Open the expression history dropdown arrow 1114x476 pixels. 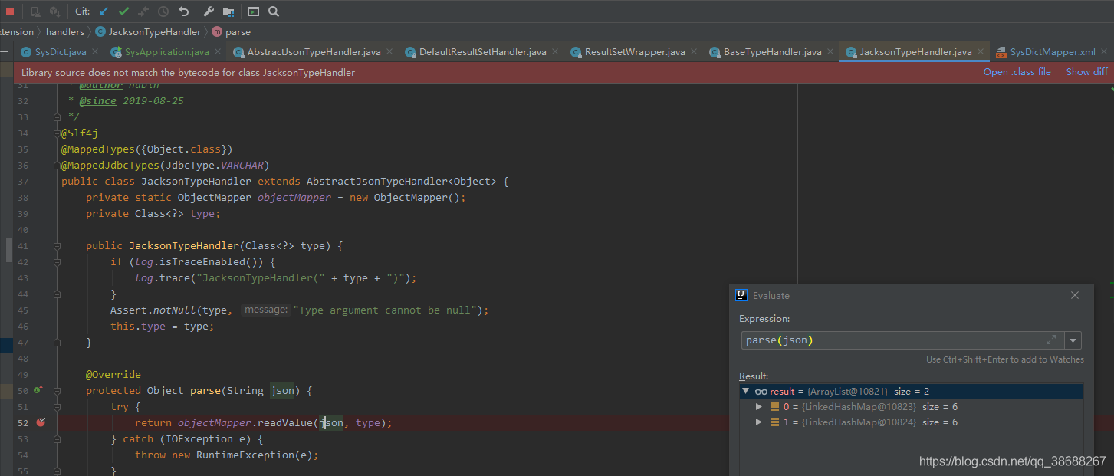(1073, 340)
